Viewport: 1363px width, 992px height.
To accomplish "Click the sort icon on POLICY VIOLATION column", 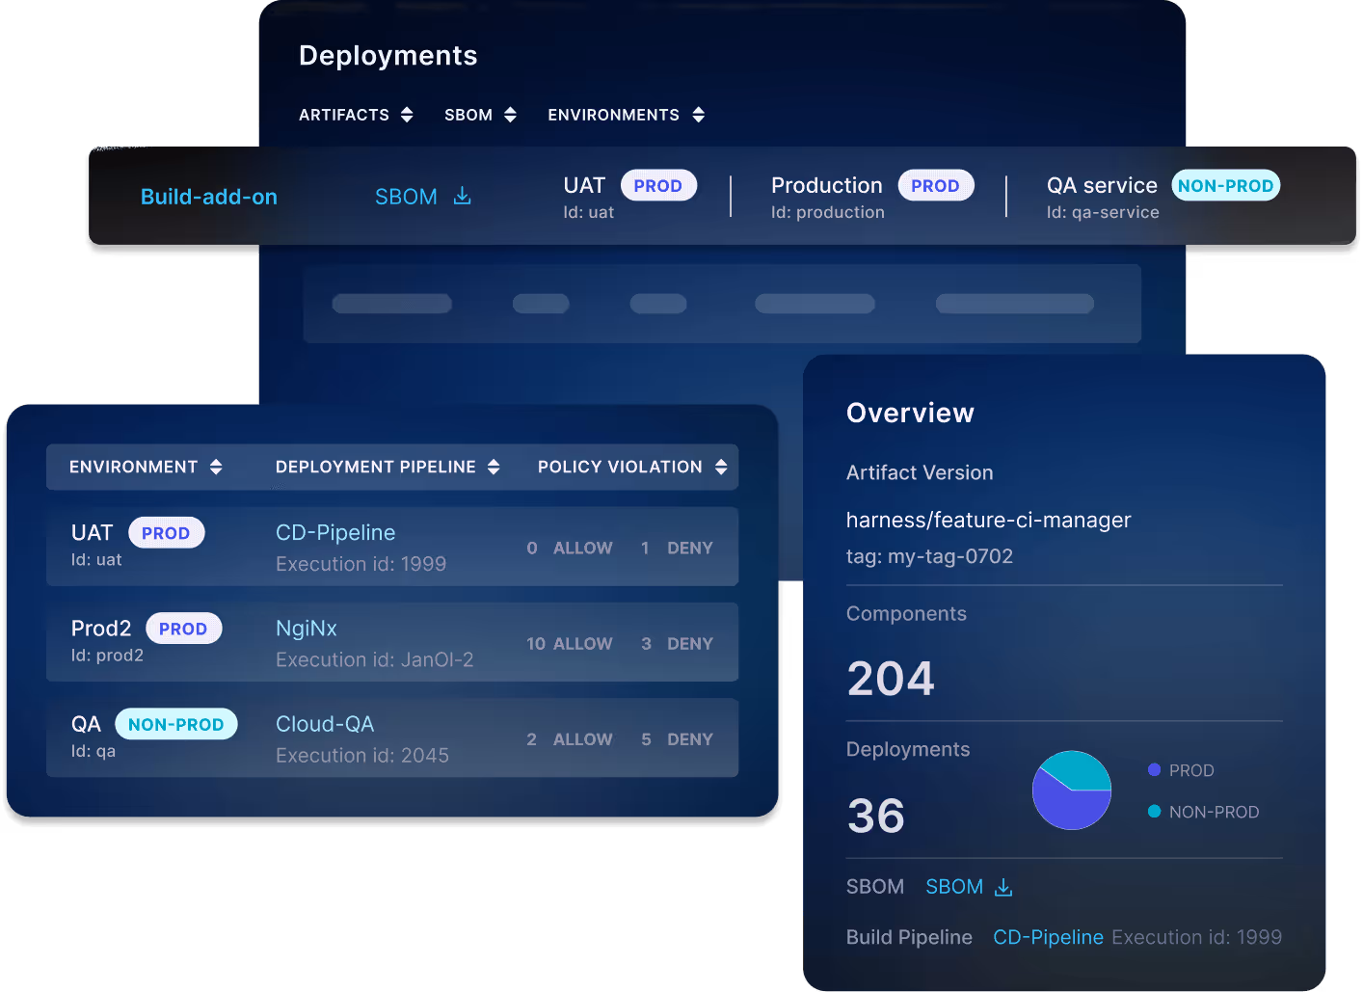I will pyautogui.click(x=721, y=467).
